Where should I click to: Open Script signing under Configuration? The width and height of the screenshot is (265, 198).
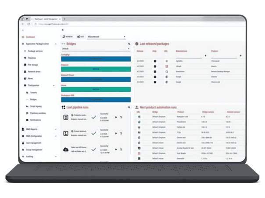click(34, 106)
